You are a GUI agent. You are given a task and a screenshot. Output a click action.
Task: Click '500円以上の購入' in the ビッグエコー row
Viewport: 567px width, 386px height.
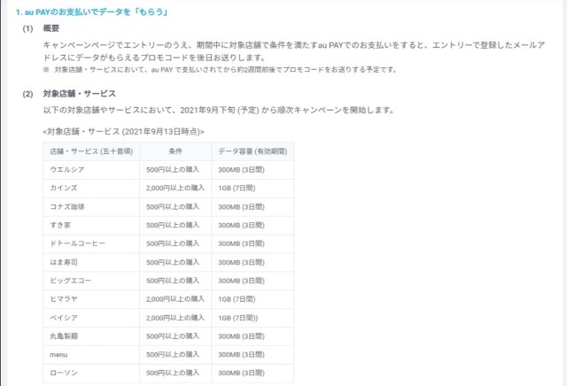[x=173, y=281]
